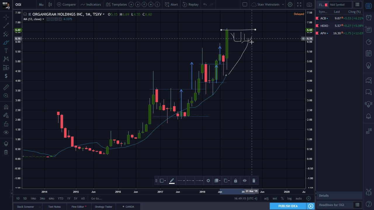Open the Compare symbol dialog
The image size is (374, 210).
tap(66, 4)
